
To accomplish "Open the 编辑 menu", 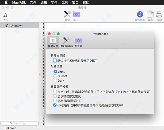I will tap(44, 2).
